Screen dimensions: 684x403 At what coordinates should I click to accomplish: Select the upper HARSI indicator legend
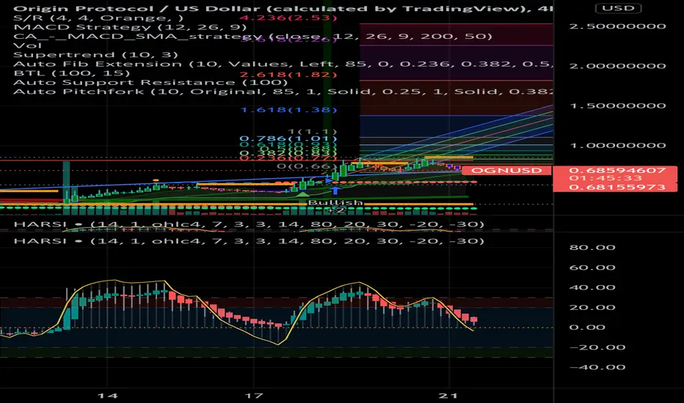click(x=249, y=224)
